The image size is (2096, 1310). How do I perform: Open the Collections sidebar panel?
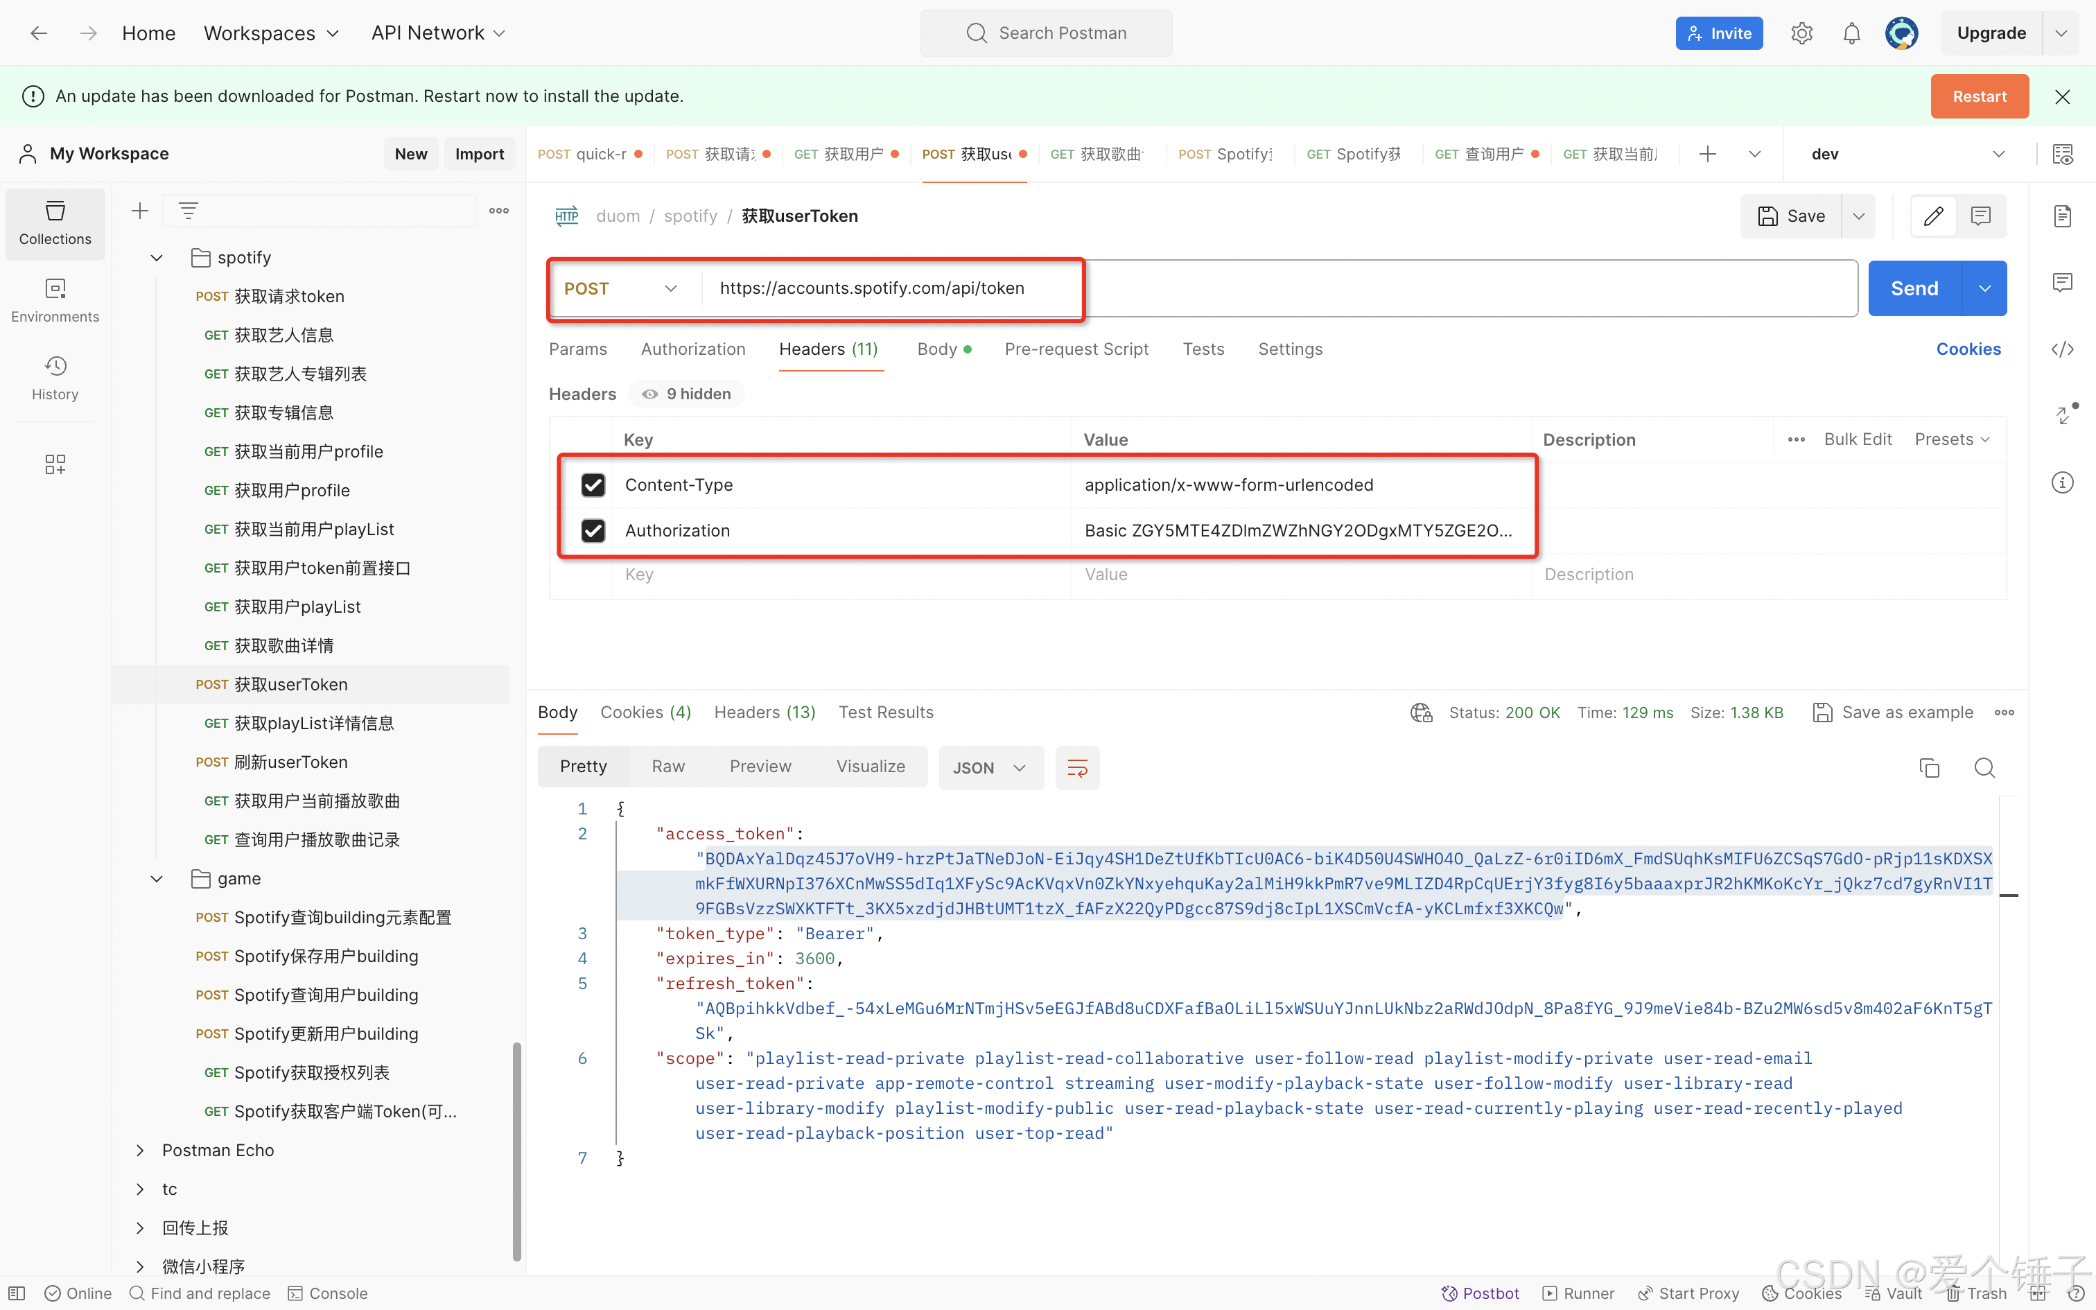[55, 222]
